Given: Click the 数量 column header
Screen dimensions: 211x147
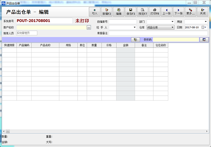Looking at the screenshot, I should click(94, 45).
